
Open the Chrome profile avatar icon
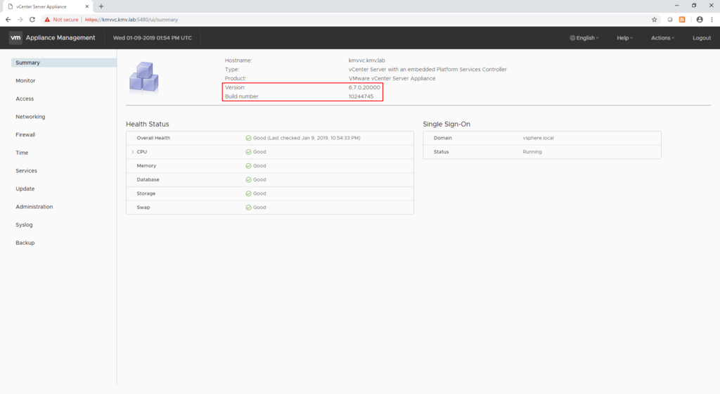[x=700, y=19]
